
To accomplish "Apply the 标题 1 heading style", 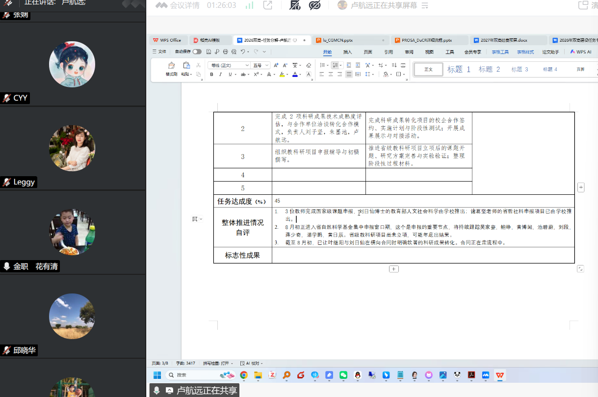I will click(459, 69).
